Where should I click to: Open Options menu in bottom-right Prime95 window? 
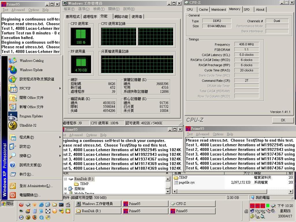tap(218, 134)
